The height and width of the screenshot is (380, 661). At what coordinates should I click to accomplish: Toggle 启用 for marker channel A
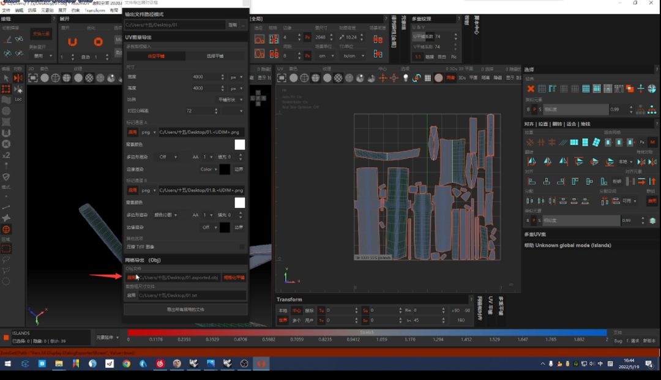pos(132,132)
